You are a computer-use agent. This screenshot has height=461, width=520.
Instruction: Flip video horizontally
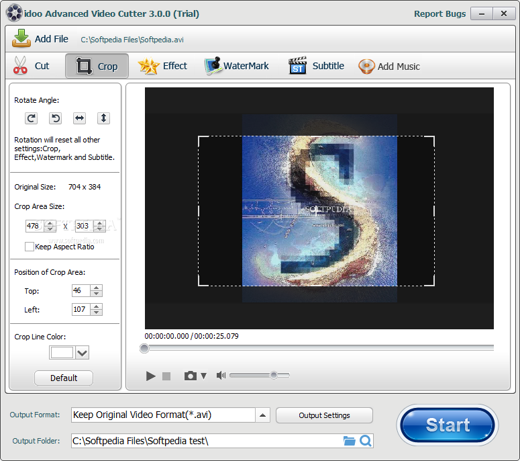[x=80, y=118]
